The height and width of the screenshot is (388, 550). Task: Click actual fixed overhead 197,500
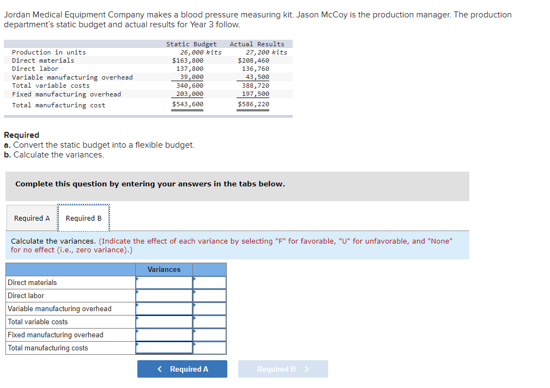255,94
